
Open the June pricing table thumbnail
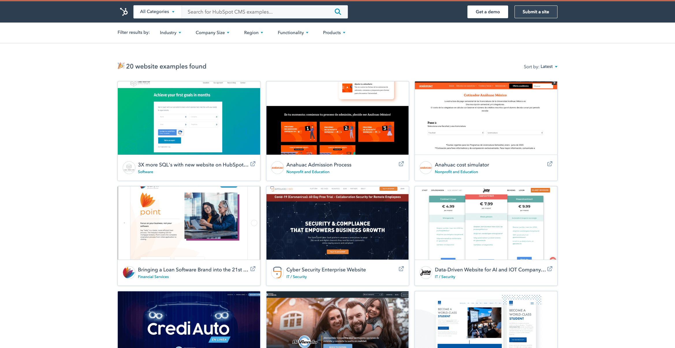[x=486, y=223]
